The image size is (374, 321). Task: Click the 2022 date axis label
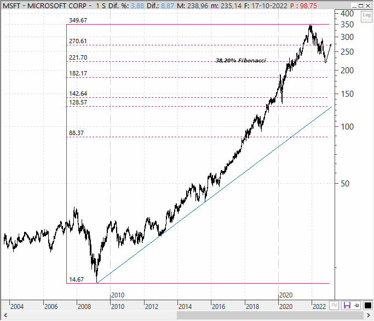(x=319, y=306)
